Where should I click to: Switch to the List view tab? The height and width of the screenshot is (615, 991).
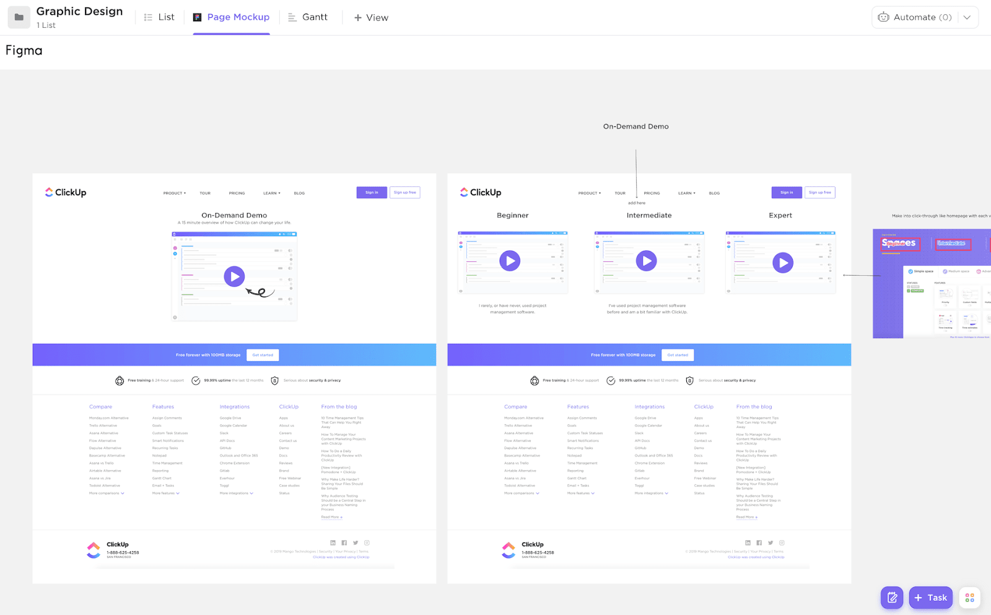tap(159, 17)
